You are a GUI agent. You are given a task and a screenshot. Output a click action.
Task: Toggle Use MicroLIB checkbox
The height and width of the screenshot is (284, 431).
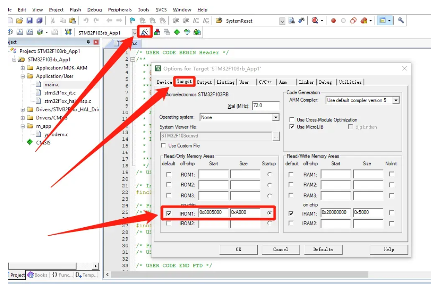pos(292,127)
